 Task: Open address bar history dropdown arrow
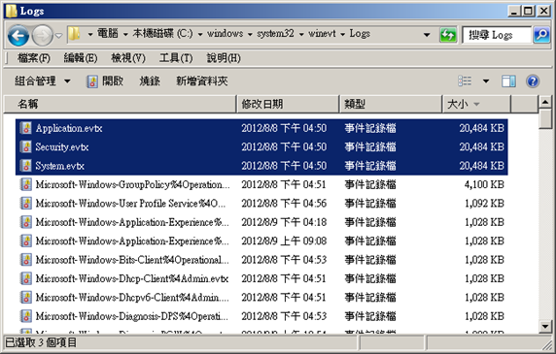click(427, 35)
